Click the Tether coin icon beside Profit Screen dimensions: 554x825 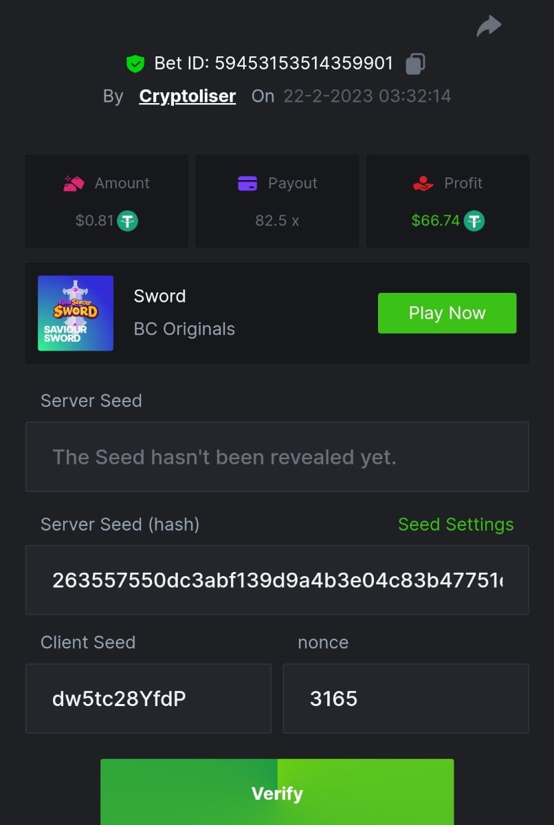474,221
